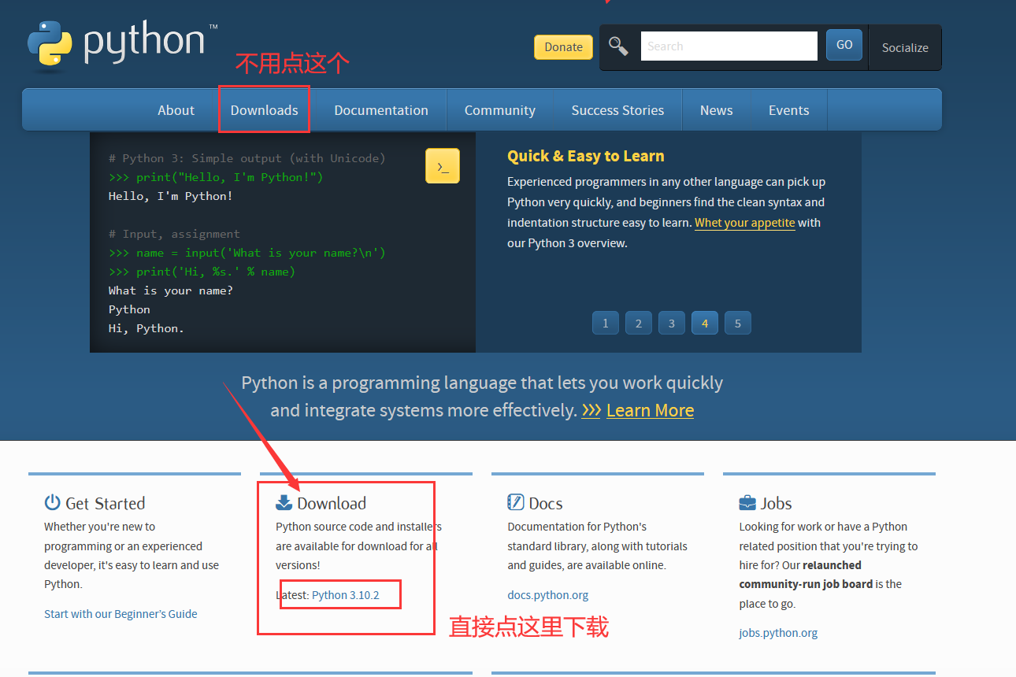Click the triple-arrow icon before Learn More
This screenshot has width=1016, height=677.
tap(591, 410)
